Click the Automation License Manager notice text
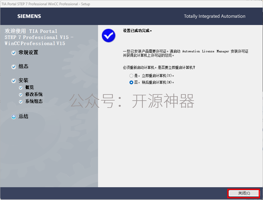The width and height of the screenshot is (263, 200). click(x=186, y=53)
